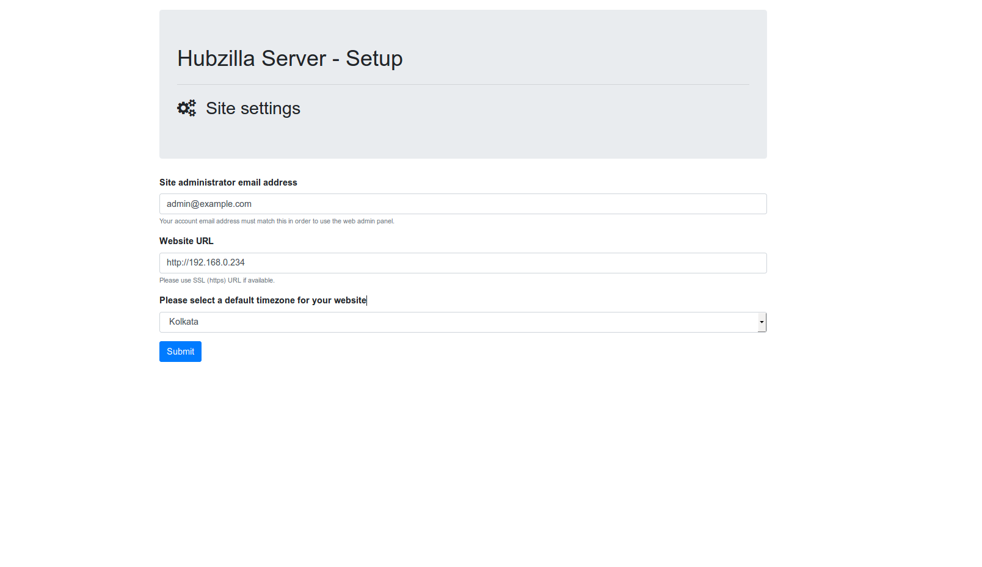Click the timezone dropdown arrow
The image size is (982, 567).
(762, 322)
